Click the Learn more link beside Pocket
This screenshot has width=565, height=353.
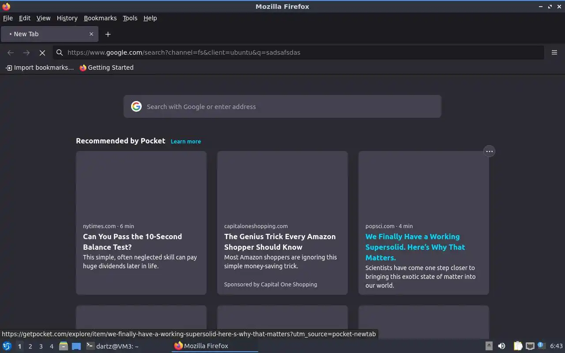[x=186, y=142]
